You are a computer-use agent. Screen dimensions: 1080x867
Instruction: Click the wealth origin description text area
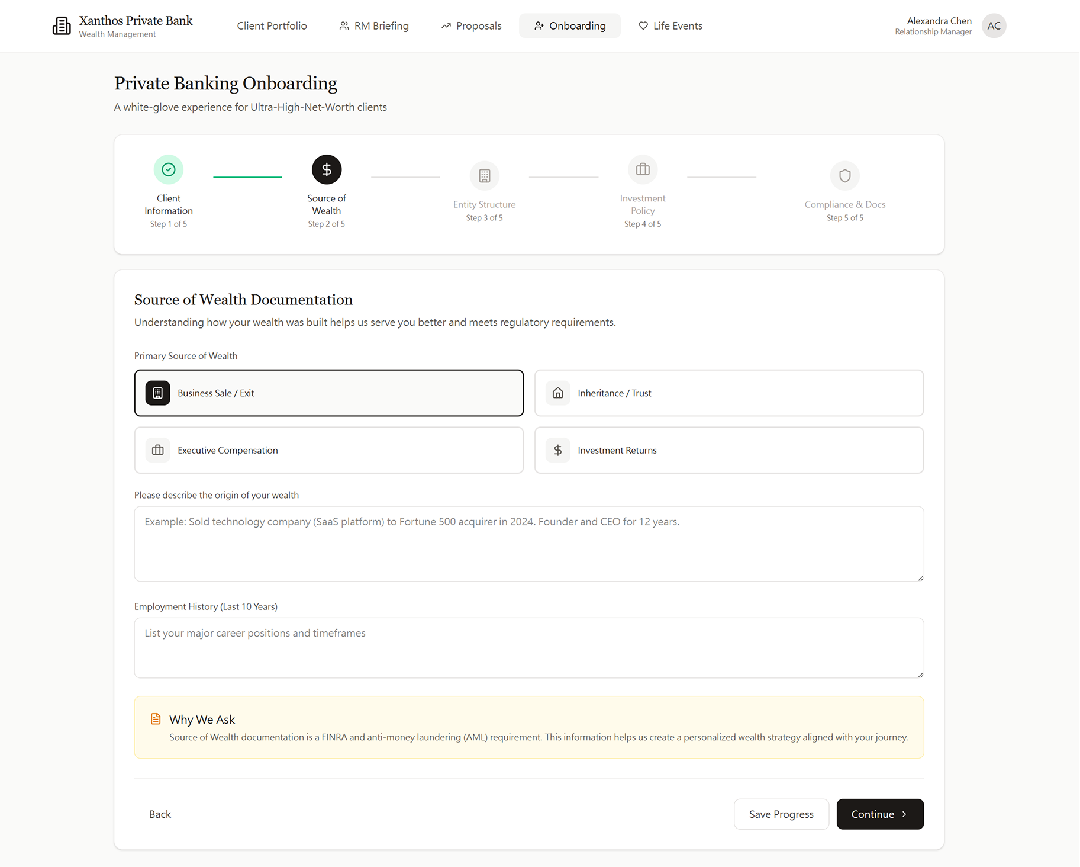[528, 544]
